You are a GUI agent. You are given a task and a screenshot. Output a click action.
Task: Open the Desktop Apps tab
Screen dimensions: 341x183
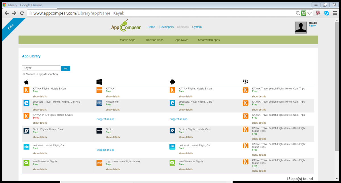point(155,40)
